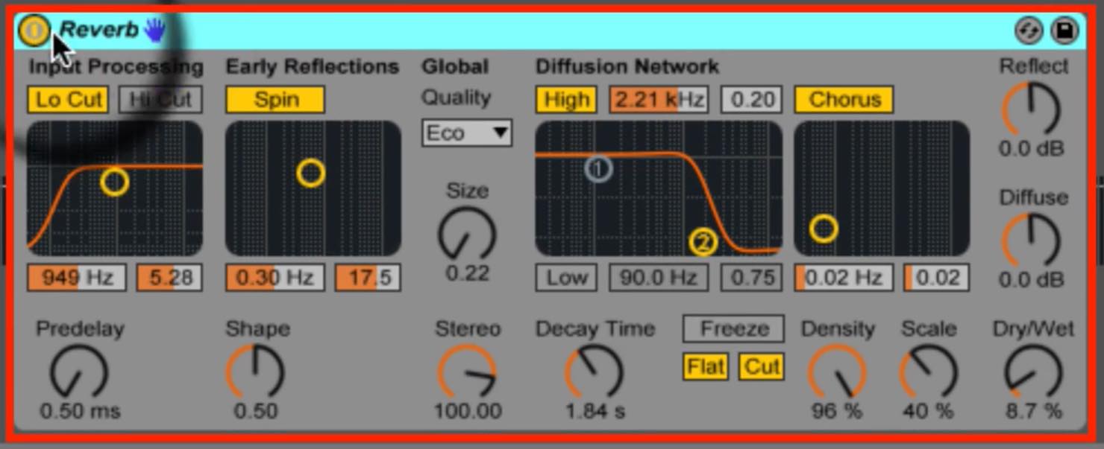The height and width of the screenshot is (449, 1104).
Task: Click filter point 1 in Diffusion Network graph
Action: [x=598, y=169]
